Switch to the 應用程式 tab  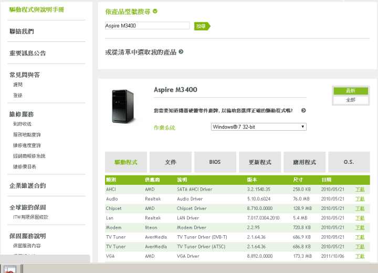[304, 162]
